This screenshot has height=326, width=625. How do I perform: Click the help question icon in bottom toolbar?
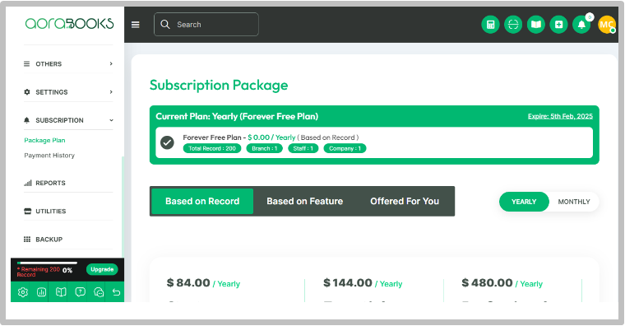click(x=80, y=292)
